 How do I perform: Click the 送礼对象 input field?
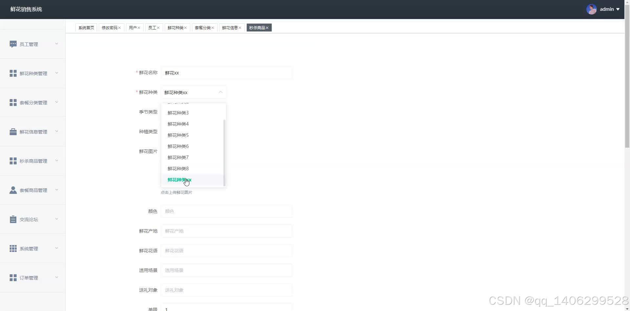click(x=226, y=290)
